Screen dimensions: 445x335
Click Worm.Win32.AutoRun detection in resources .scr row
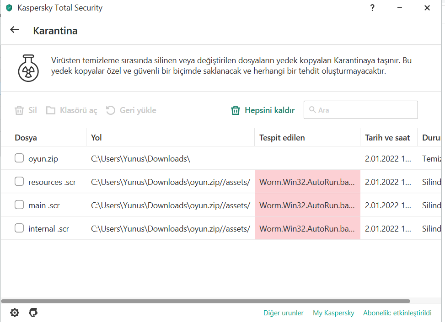(307, 182)
